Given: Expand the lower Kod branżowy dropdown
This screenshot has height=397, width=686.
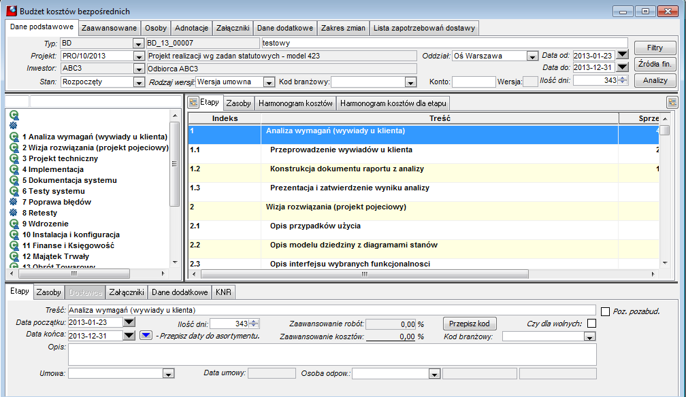Looking at the screenshot, I should [x=590, y=336].
